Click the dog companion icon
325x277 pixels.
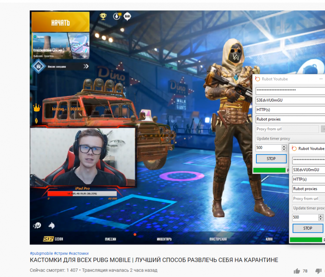point(51,225)
